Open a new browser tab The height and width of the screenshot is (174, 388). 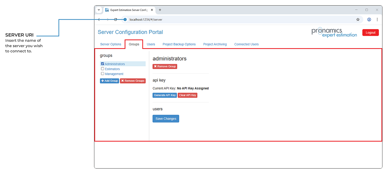tap(160, 10)
